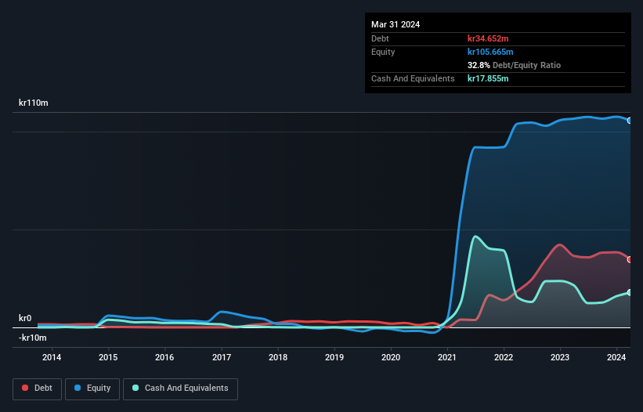Image resolution: width=643 pixels, height=412 pixels.
Task: Toggle the Debt series legend button
Action: 37,389
